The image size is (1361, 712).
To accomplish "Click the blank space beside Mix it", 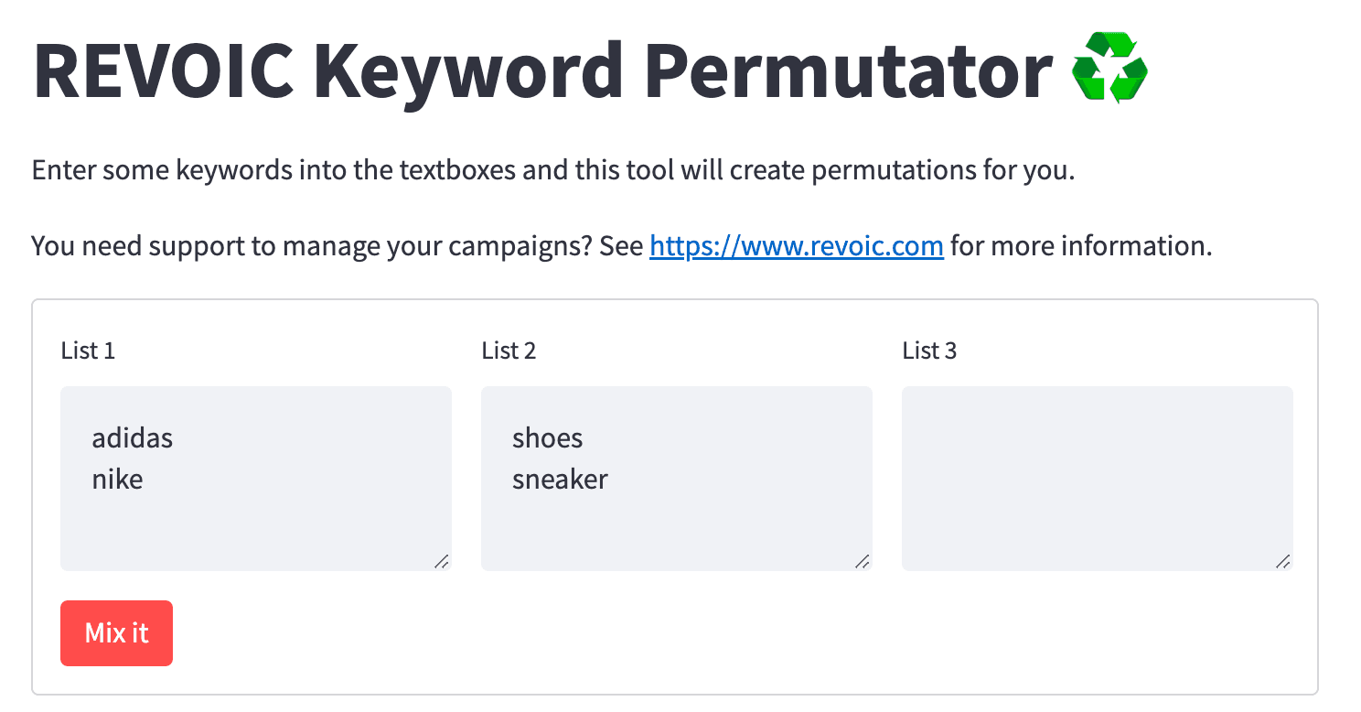I will [732, 633].
